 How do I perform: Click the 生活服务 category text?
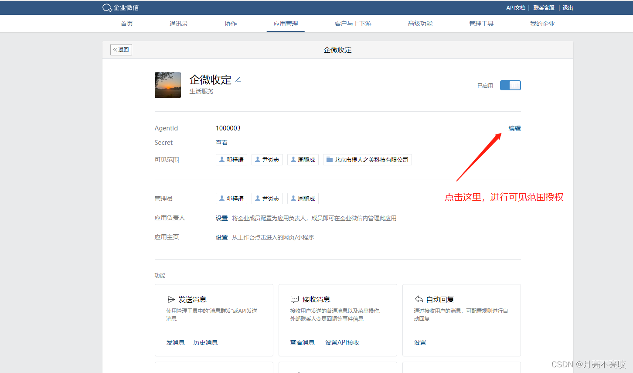tap(201, 91)
